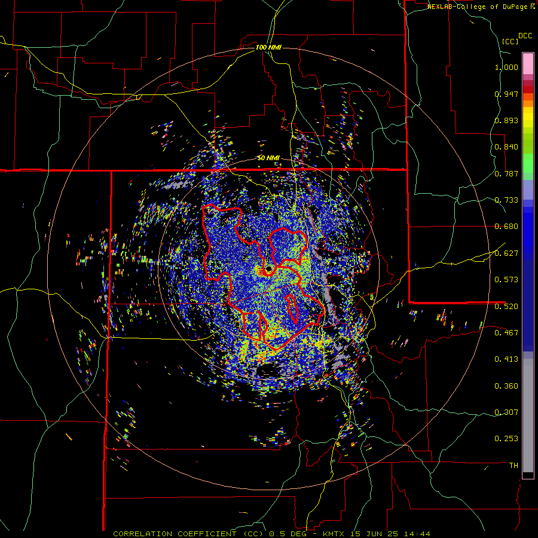Click the 0.5 DEG elevation angle text

pyautogui.click(x=288, y=534)
